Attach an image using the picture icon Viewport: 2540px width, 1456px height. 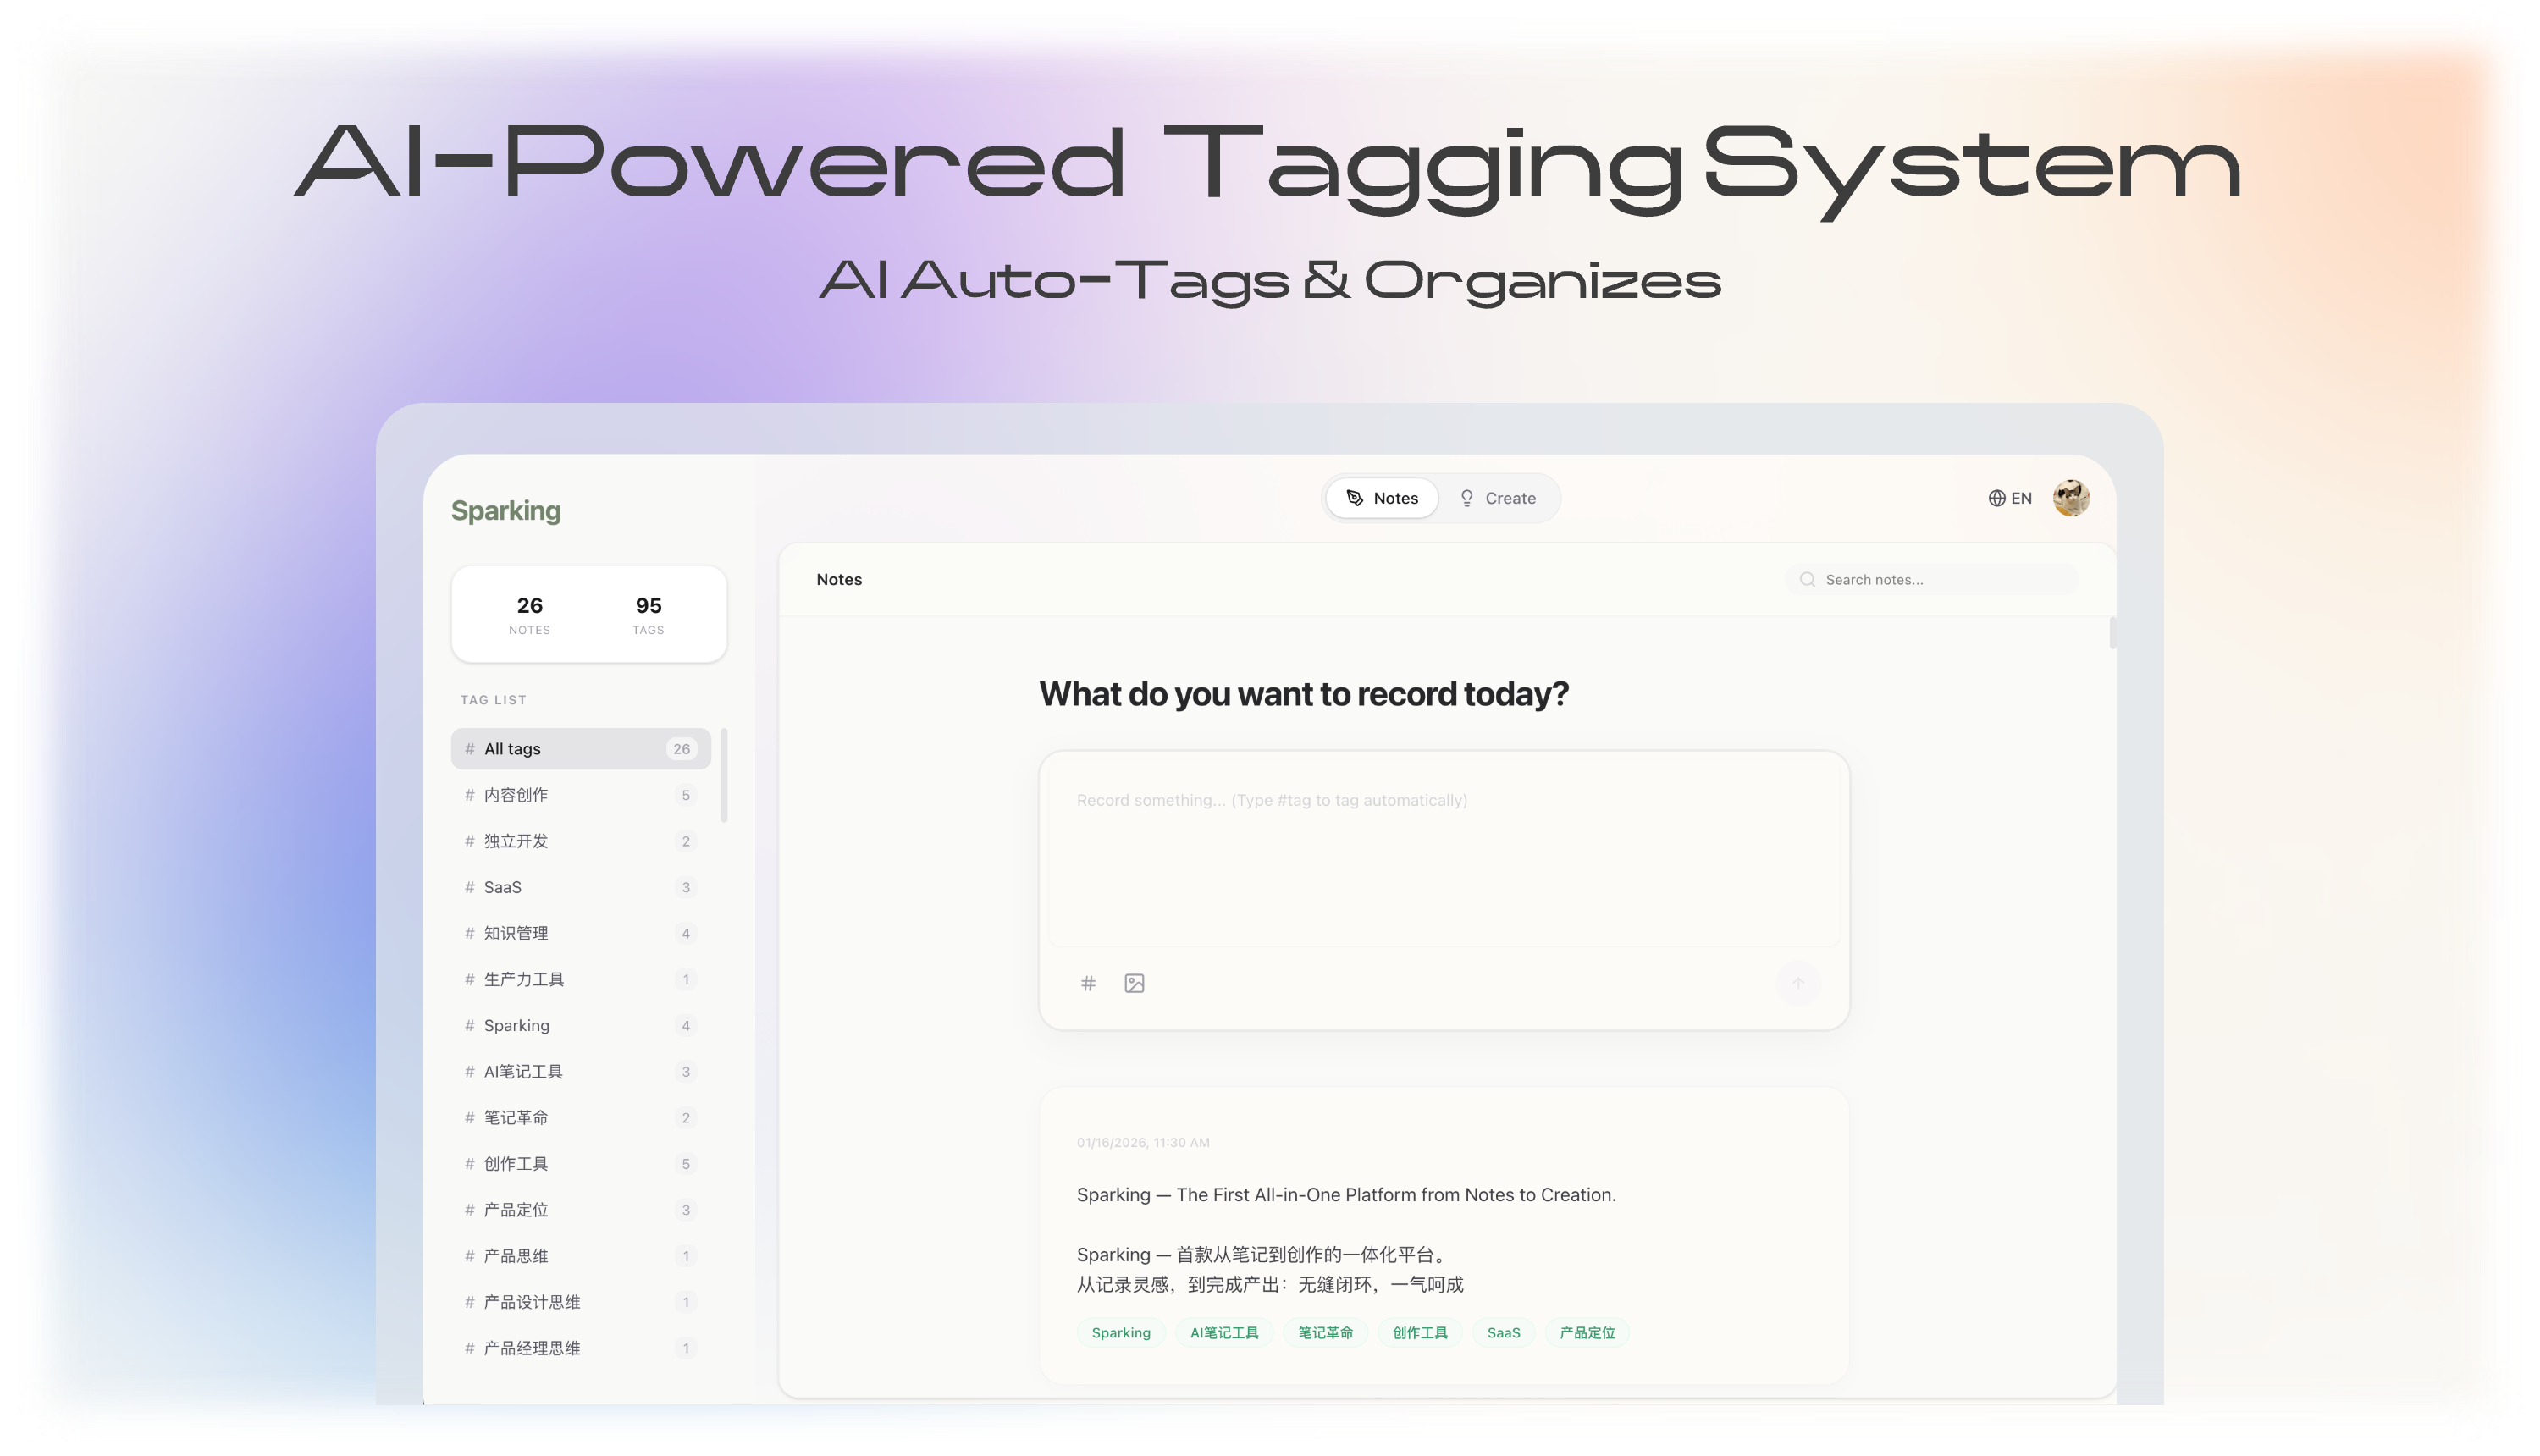pyautogui.click(x=1134, y=983)
